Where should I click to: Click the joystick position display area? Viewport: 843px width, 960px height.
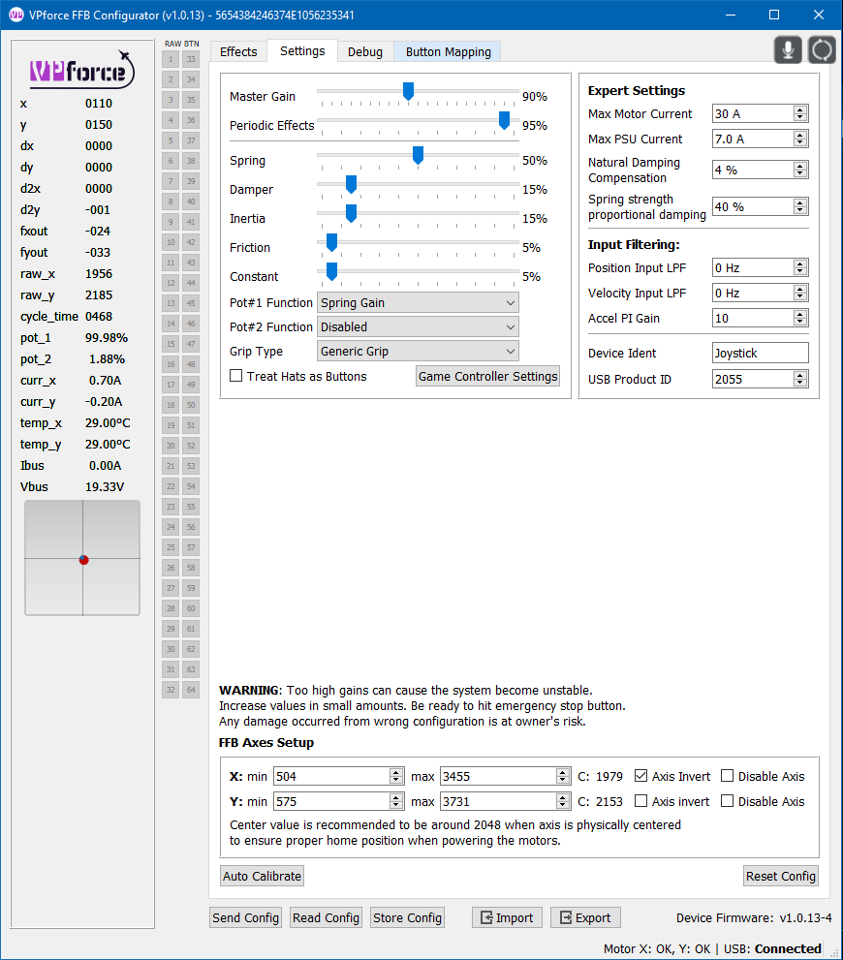(82, 558)
